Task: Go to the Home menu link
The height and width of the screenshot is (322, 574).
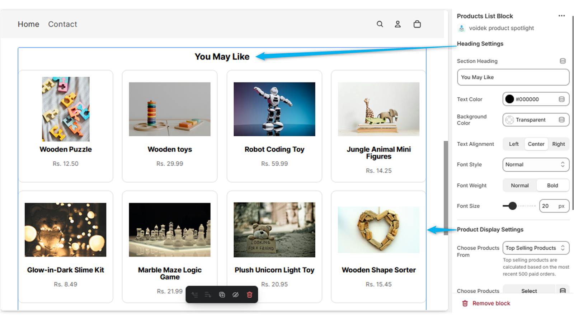Action: (x=28, y=24)
